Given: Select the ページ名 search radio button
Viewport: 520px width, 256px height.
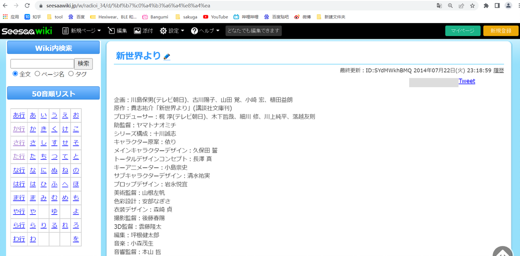Looking at the screenshot, I should click(x=38, y=74).
